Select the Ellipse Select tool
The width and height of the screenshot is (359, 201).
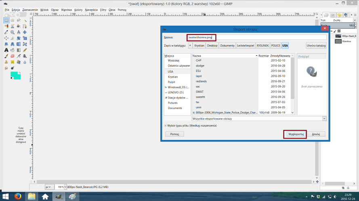click(x=13, y=20)
